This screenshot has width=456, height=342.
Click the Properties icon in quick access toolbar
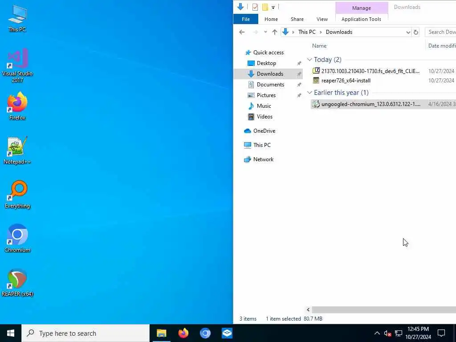click(255, 7)
